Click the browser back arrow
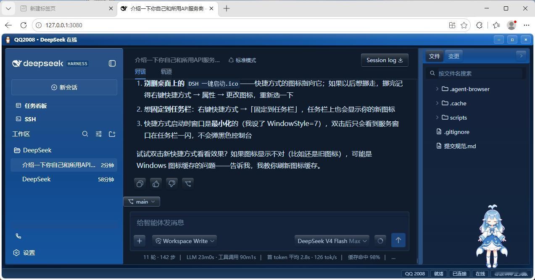This screenshot has height=280, width=535. click(x=8, y=25)
